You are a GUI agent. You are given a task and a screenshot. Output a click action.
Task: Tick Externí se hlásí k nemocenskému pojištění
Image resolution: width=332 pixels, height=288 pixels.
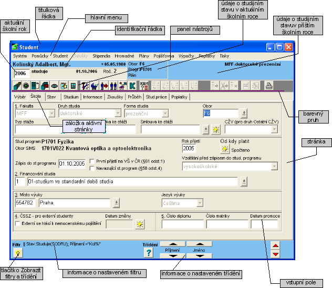[x=18, y=223]
